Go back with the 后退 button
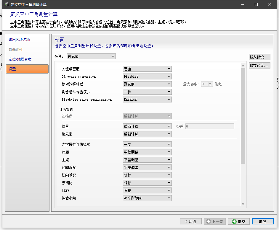Image resolution: width=279 pixels, height=230 pixels. point(191,221)
